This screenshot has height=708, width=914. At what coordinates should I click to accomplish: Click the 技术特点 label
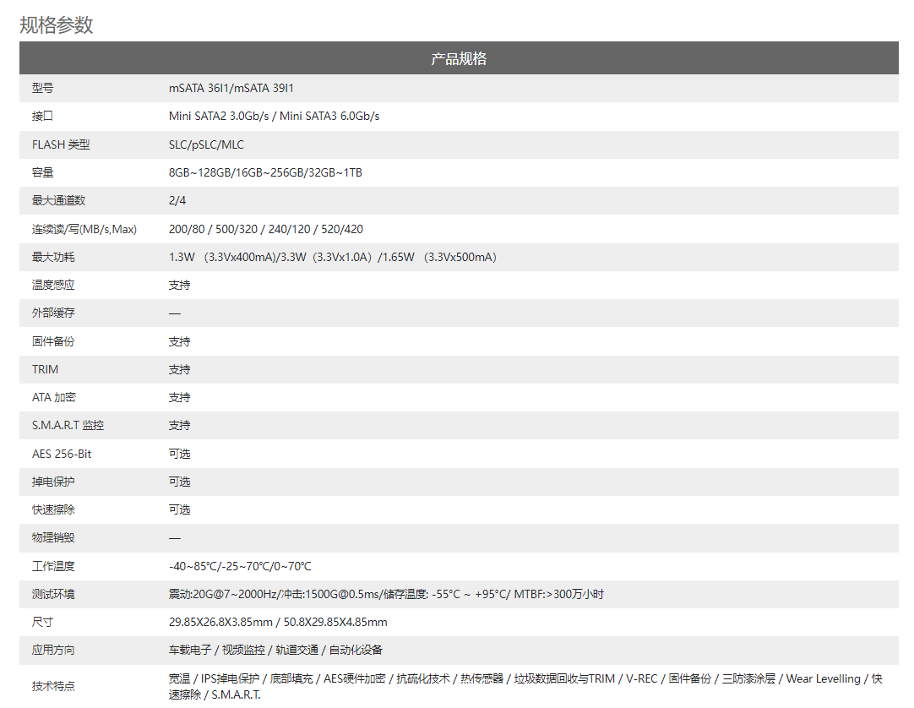pyautogui.click(x=53, y=687)
